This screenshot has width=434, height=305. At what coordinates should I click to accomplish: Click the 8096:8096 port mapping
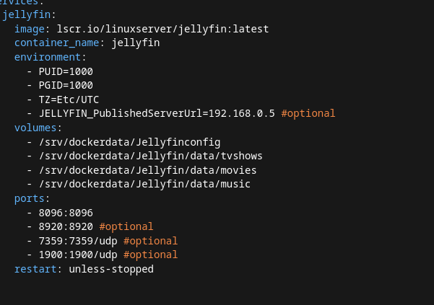tap(66, 213)
